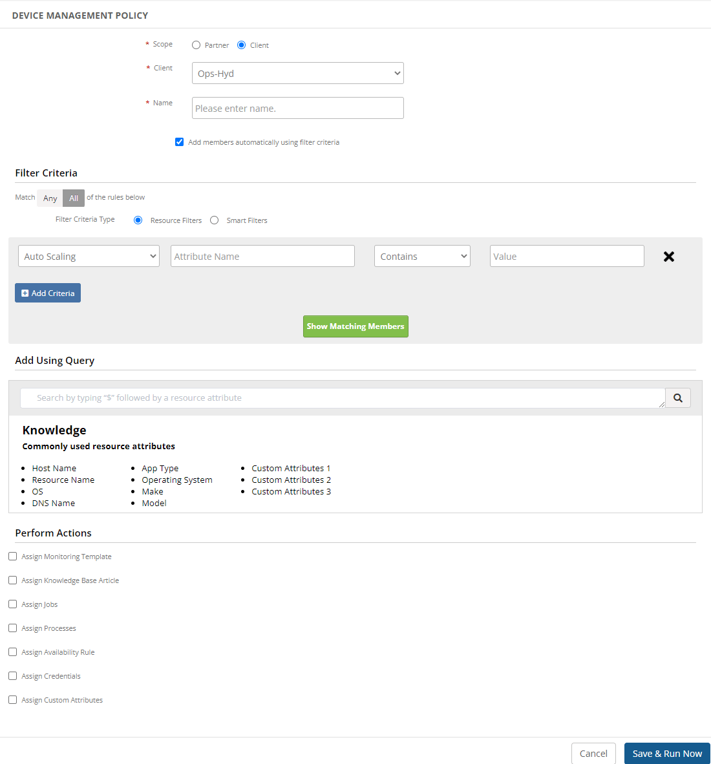Open the Client dropdown showing Ops-Hyd

click(297, 73)
